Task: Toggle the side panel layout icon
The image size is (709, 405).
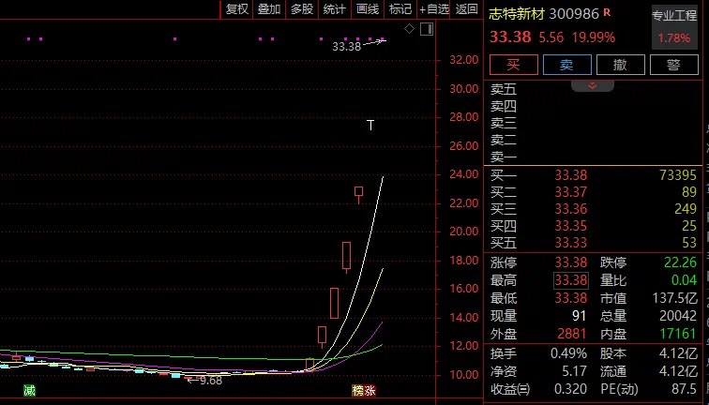Action: point(425,30)
